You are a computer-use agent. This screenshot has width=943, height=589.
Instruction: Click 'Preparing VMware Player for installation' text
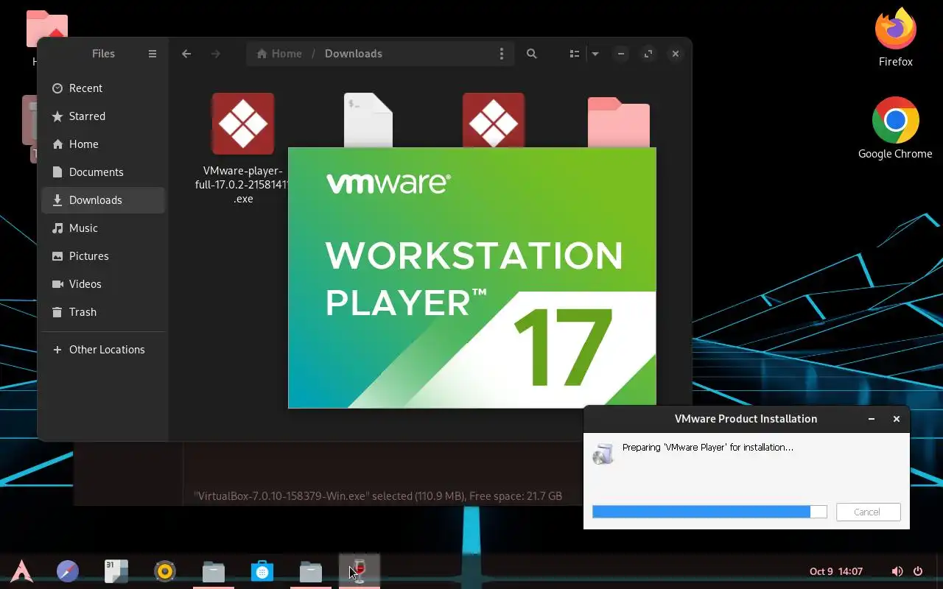click(x=708, y=447)
